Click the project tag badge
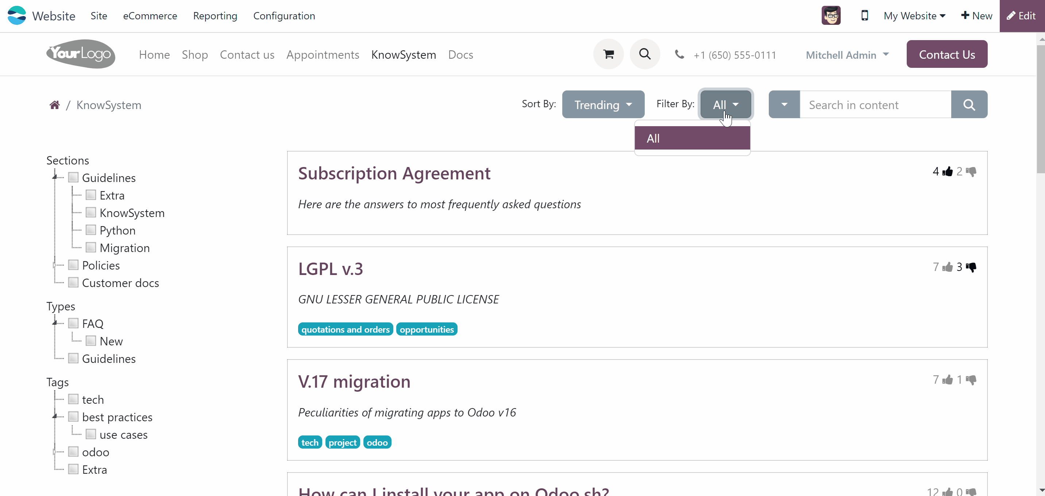This screenshot has height=496, width=1045. click(x=342, y=442)
